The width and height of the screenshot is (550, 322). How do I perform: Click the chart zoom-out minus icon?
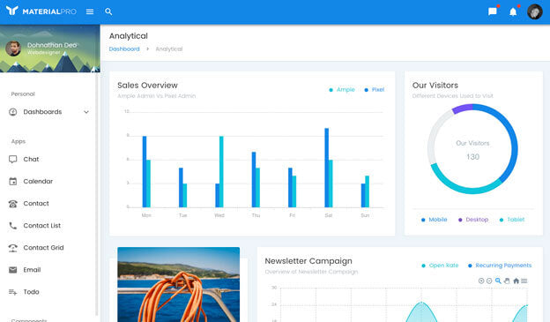489,281
